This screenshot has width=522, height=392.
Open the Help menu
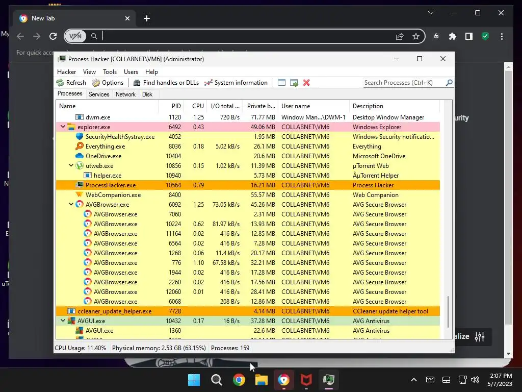click(x=151, y=72)
